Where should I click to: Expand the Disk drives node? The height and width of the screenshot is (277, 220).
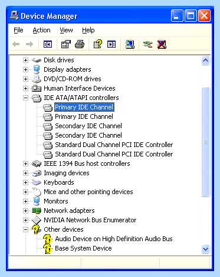pos(25,60)
